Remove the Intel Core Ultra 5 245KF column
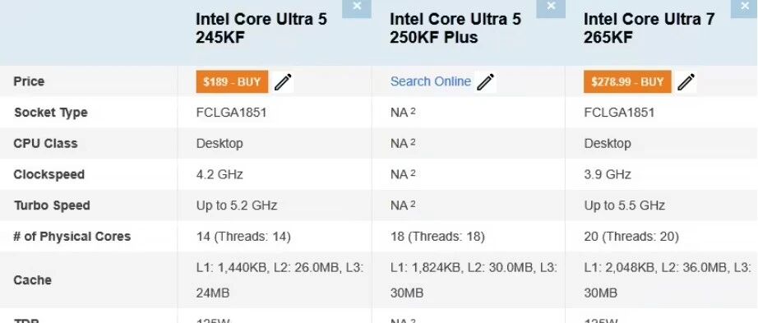 357,8
